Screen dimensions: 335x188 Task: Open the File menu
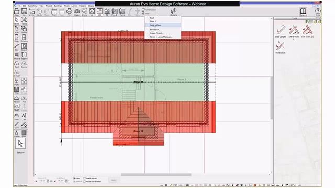tap(19, 6)
